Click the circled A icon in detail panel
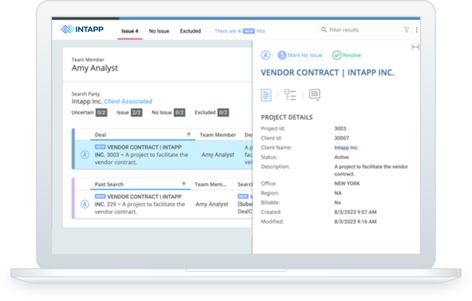The width and height of the screenshot is (472, 301). [x=265, y=55]
